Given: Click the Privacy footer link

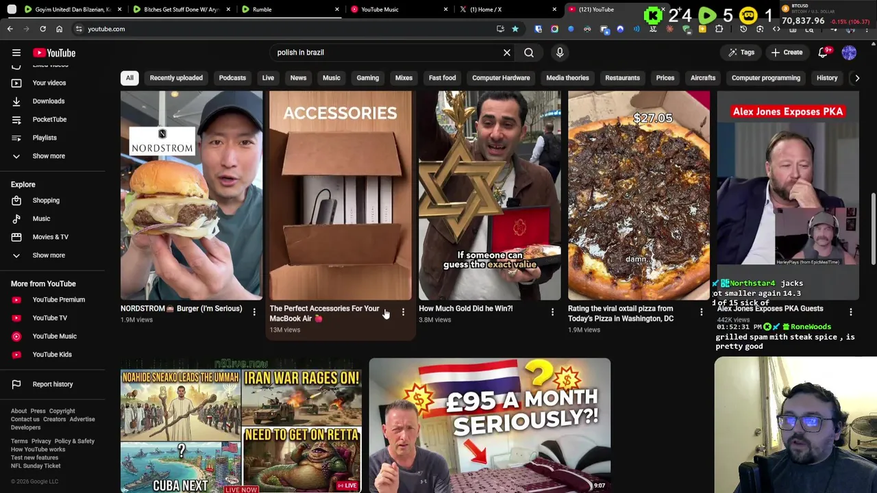Looking at the screenshot, I should 41,442.
